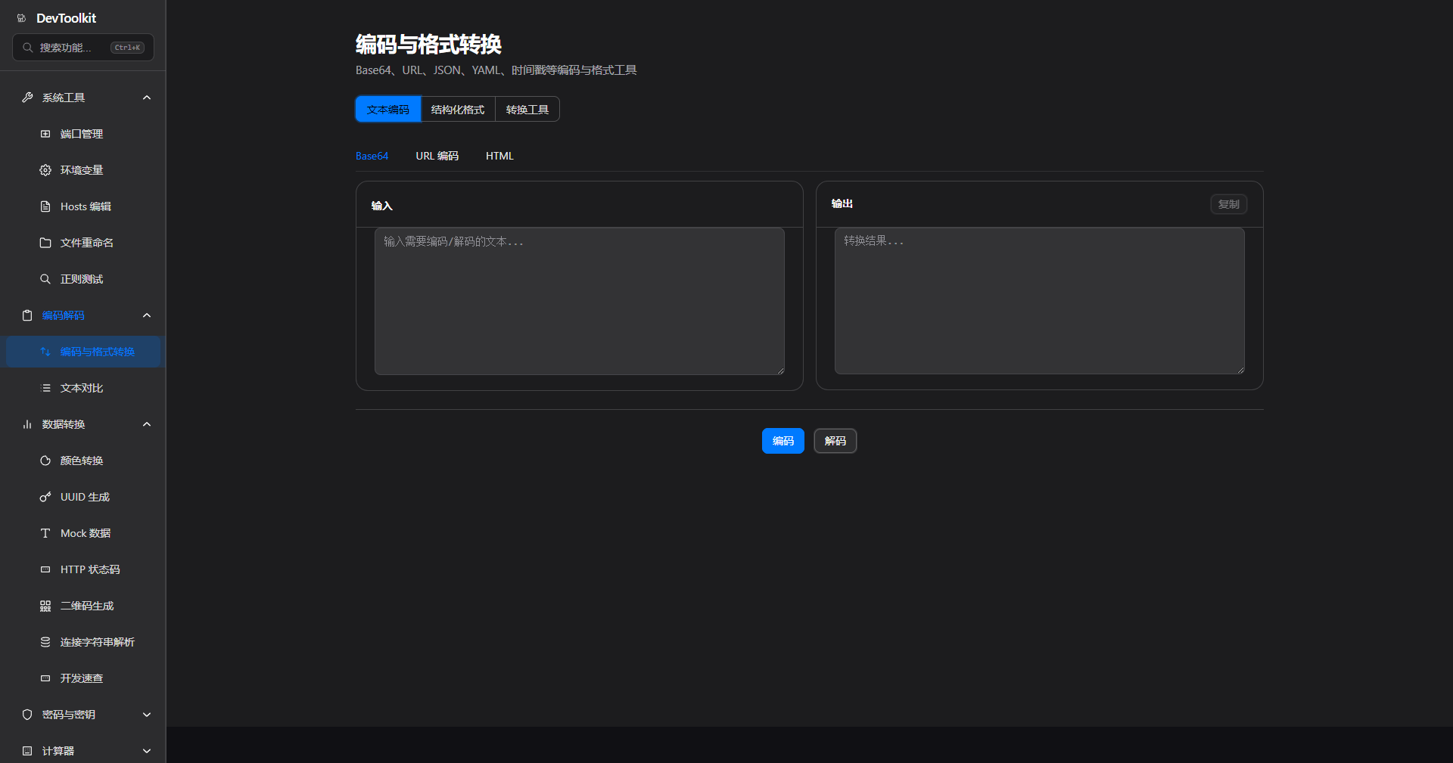Click the input textarea resize handle
The width and height of the screenshot is (1453, 763).
pos(780,371)
